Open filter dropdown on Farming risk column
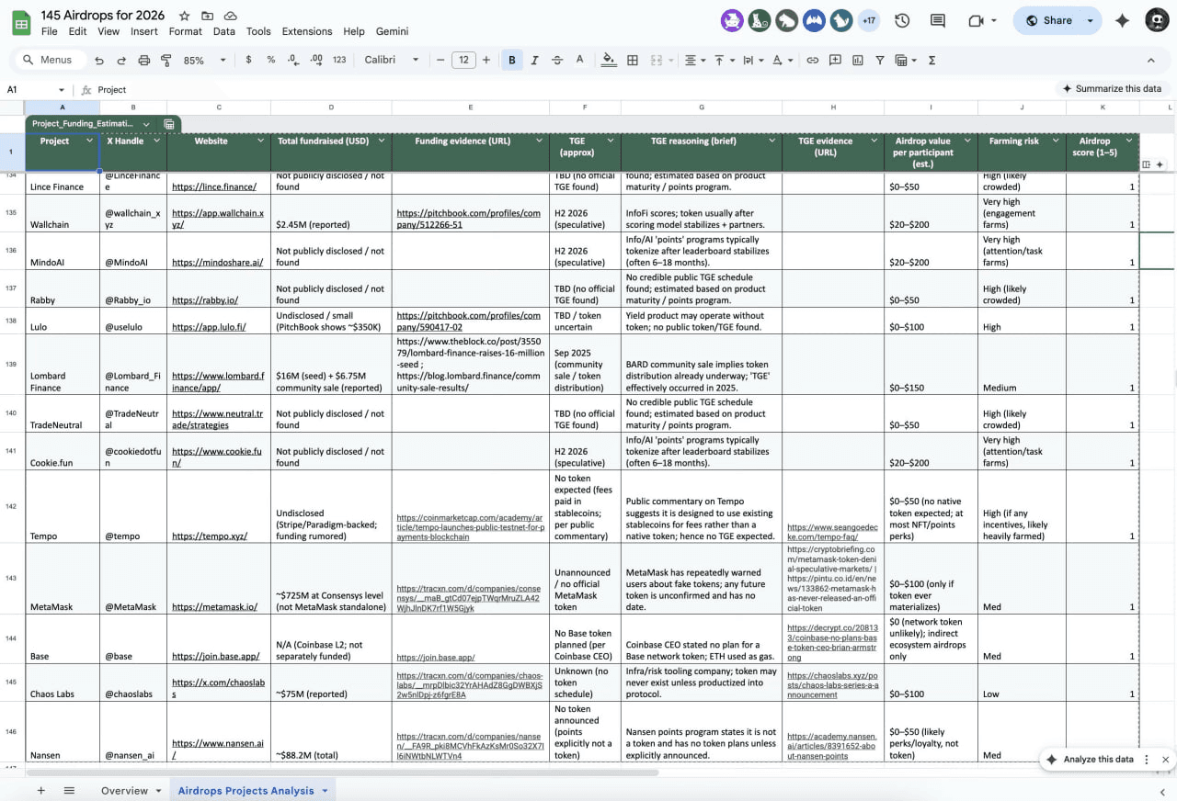 tap(1056, 141)
